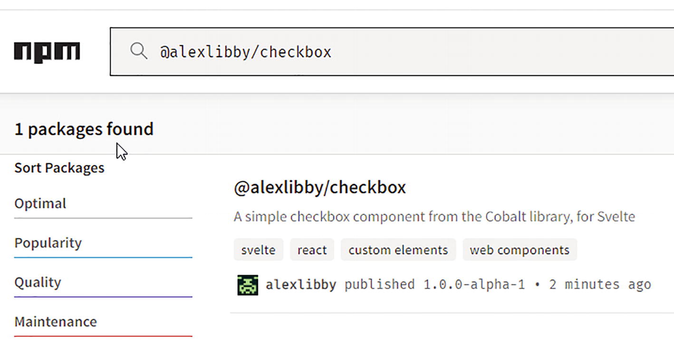The height and width of the screenshot is (364, 674).
Task: Sort packages by Popularity
Action: 48,243
